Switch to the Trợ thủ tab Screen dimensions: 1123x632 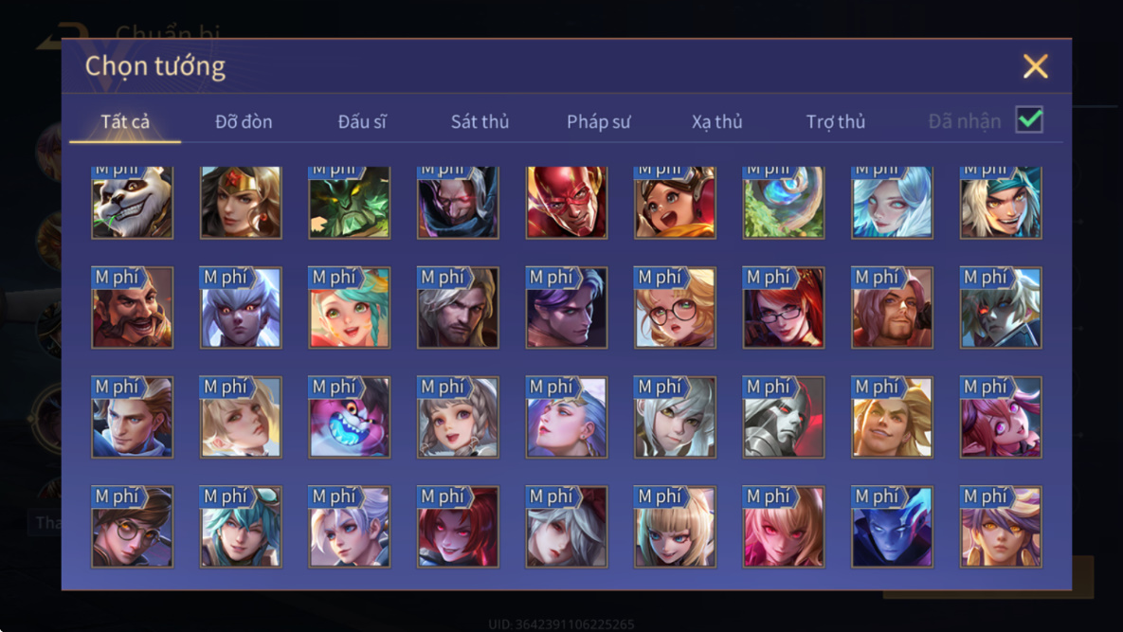pos(836,121)
